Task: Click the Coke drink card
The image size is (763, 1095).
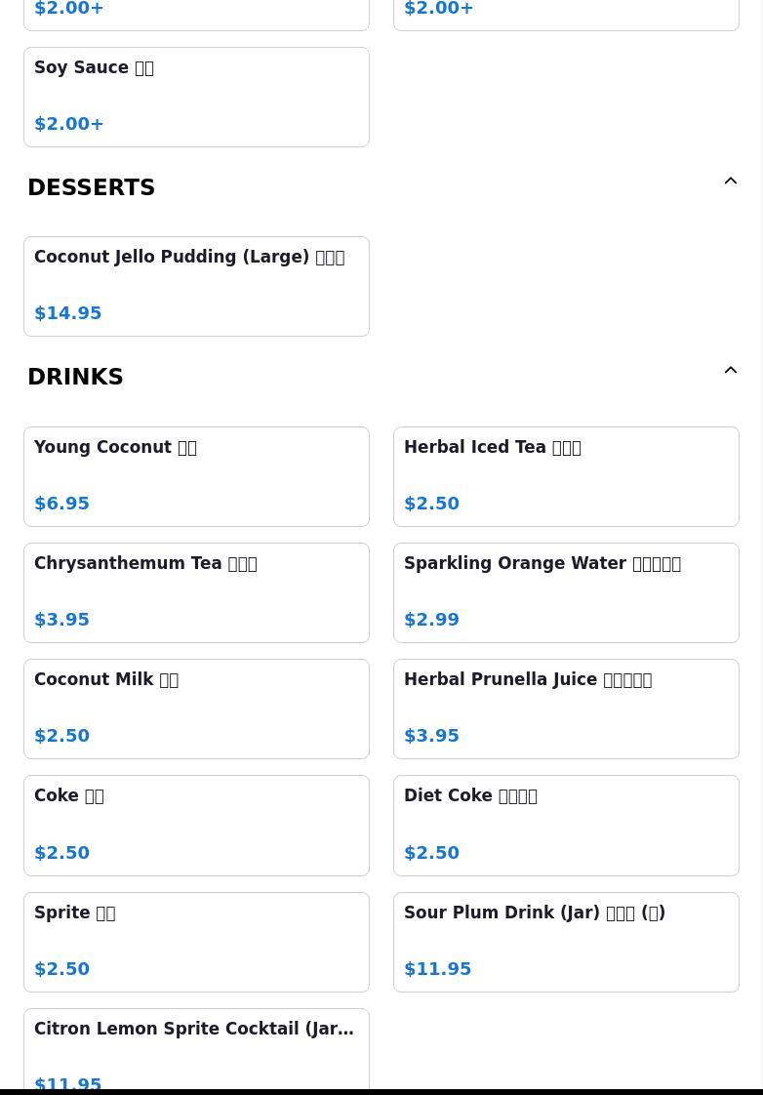Action: tap(196, 826)
